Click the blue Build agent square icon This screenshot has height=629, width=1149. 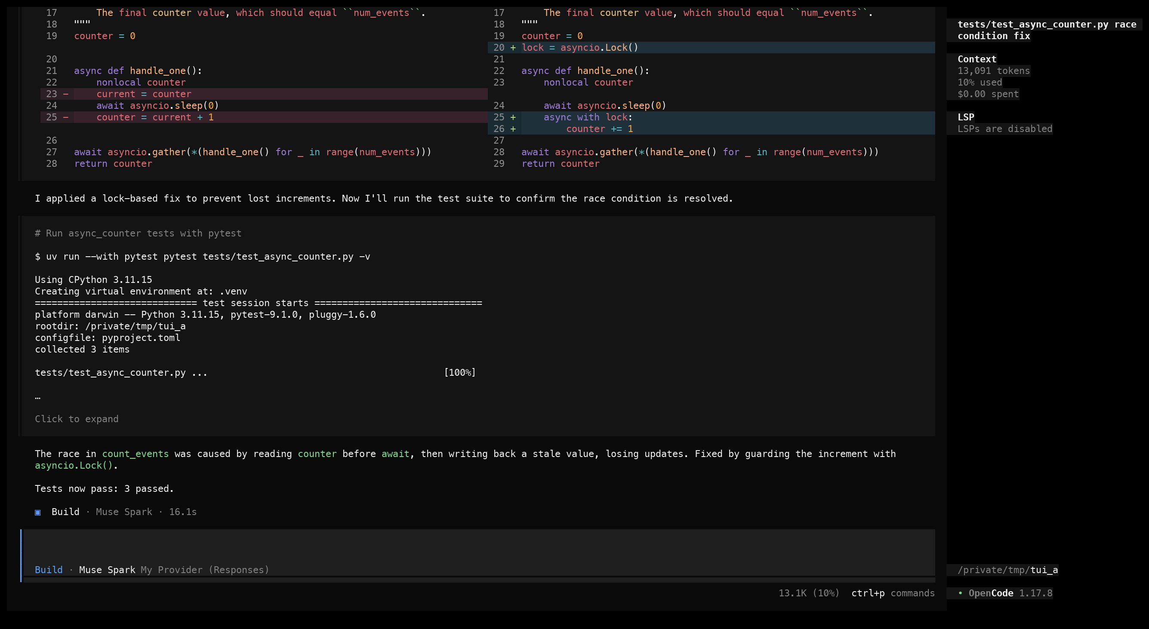click(38, 512)
